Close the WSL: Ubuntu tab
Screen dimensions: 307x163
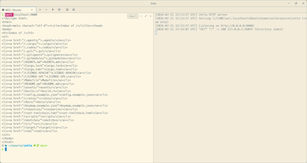click(x=32, y=10)
